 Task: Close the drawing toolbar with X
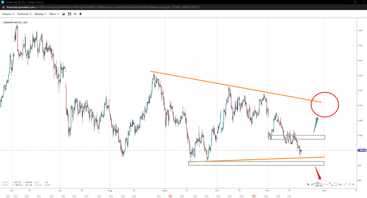pyautogui.click(x=353, y=184)
